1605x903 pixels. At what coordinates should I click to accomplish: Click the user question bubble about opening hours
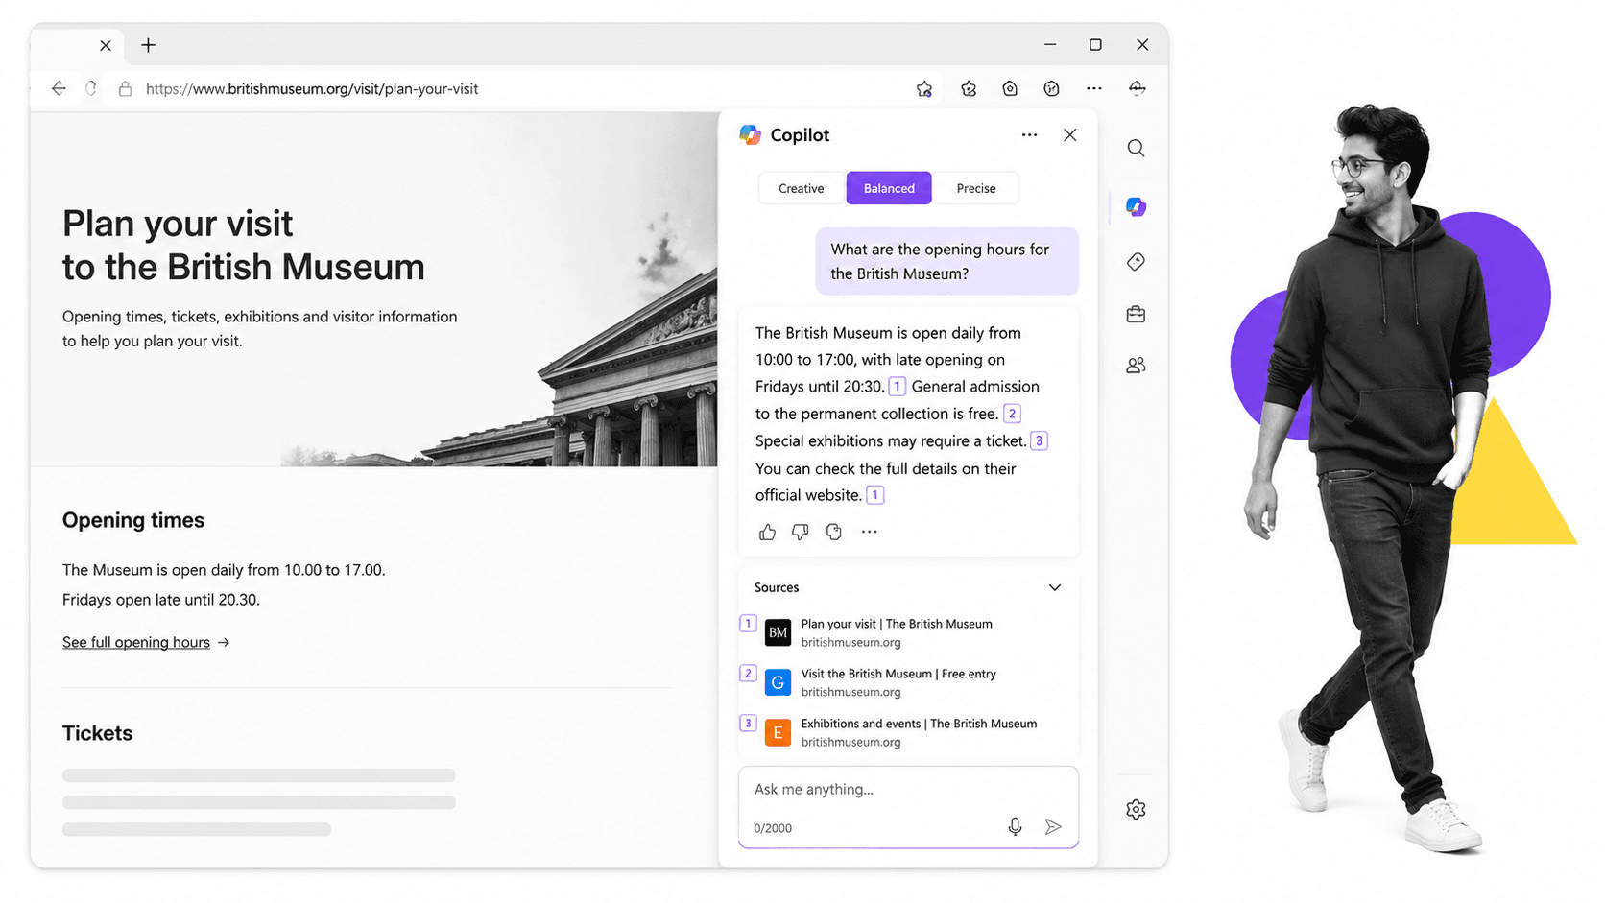[947, 261]
